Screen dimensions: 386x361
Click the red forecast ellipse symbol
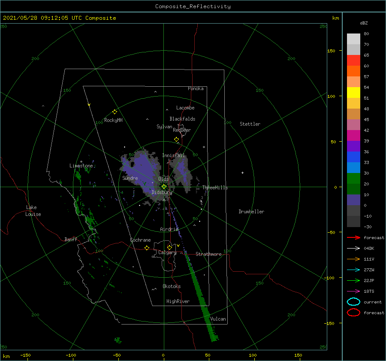353,312
